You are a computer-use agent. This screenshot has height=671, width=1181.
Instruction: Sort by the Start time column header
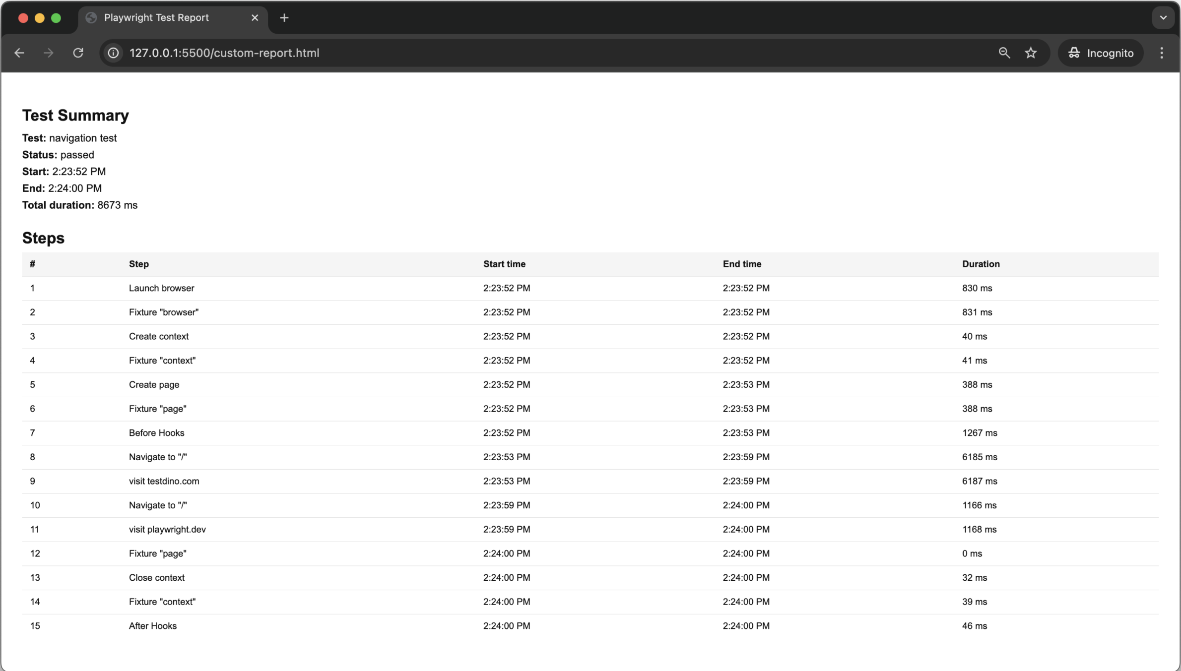(504, 264)
